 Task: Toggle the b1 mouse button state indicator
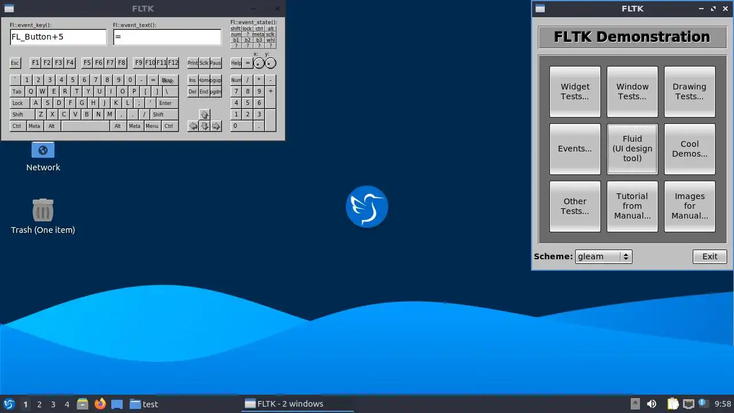236,40
